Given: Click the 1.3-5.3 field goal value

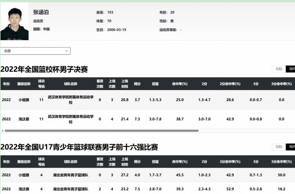Looking at the screenshot, I should 155,100.
